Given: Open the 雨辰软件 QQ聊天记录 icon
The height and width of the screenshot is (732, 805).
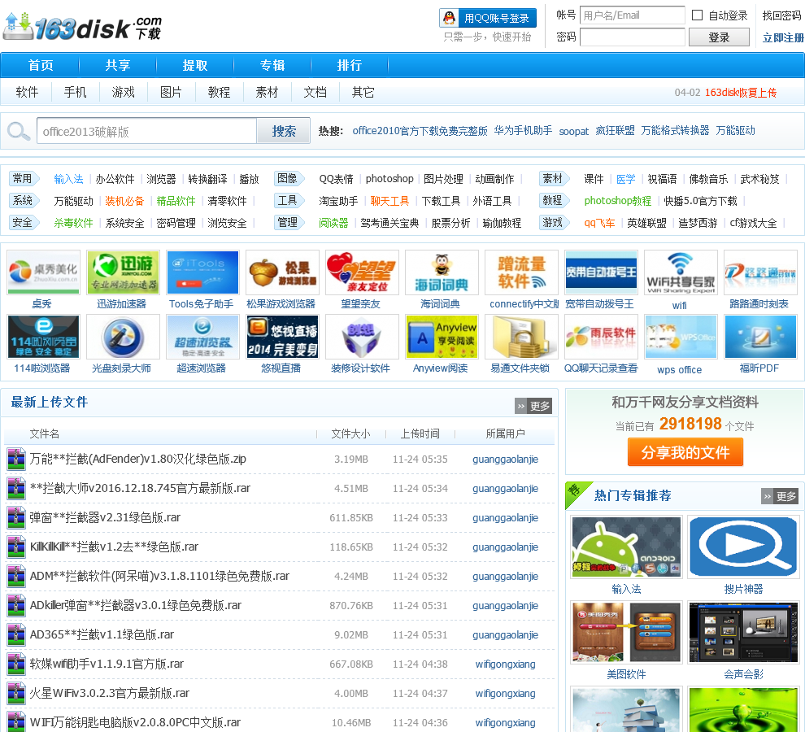Looking at the screenshot, I should [601, 337].
